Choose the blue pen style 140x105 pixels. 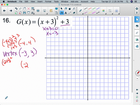pyautogui.click(x=98, y=9)
